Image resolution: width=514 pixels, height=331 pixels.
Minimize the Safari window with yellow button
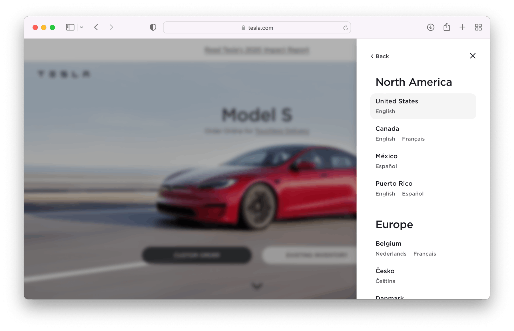click(44, 27)
